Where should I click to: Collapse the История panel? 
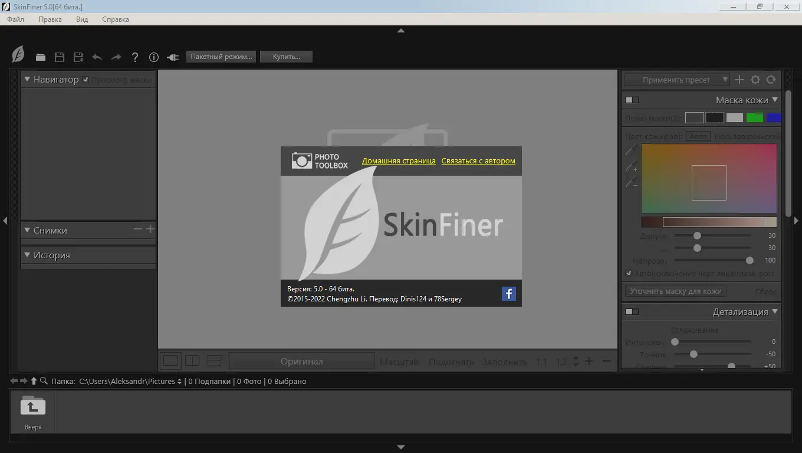pyautogui.click(x=27, y=255)
